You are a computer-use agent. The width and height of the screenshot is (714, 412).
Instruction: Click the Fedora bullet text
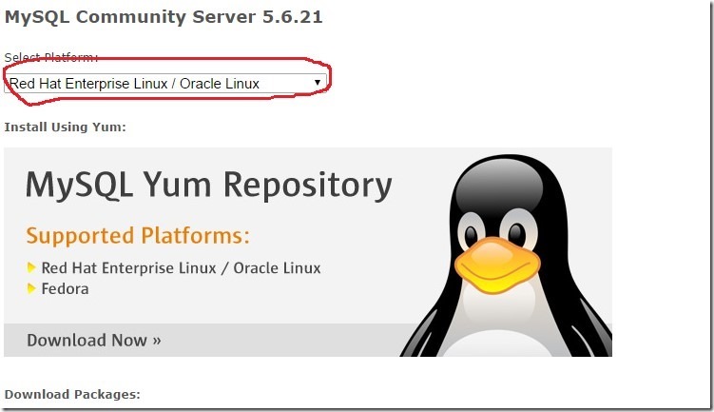click(65, 289)
